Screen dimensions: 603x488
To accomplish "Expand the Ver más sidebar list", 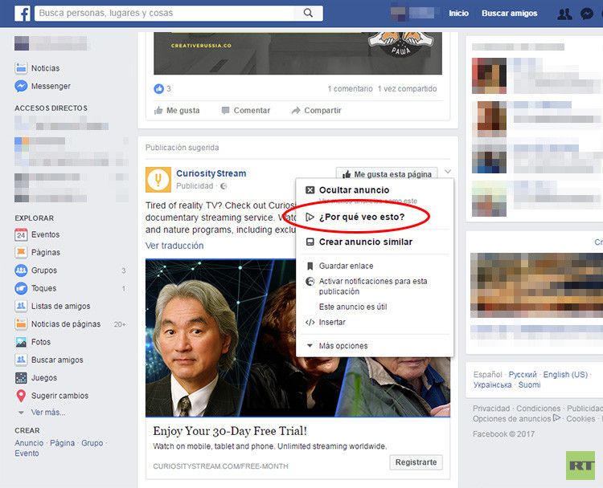I will [47, 413].
